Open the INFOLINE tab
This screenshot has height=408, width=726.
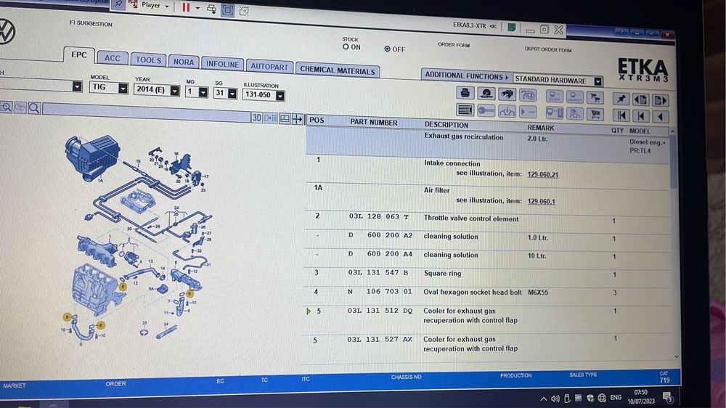point(222,64)
